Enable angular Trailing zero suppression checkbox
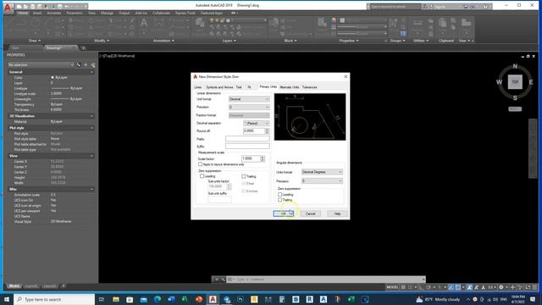This screenshot has height=305, width=542. 280,200
